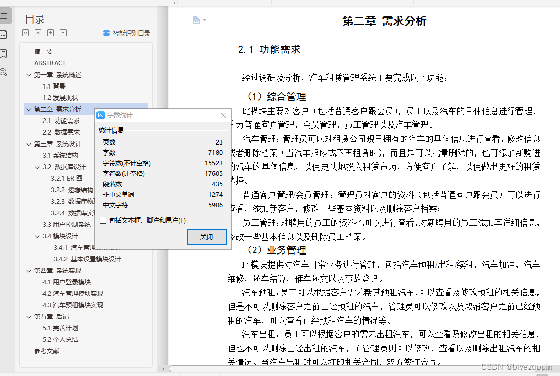Go to 2.2 数据需求 heading
The width and height of the screenshot is (560, 376).
(x=61, y=132)
